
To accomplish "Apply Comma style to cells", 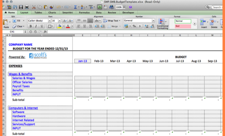I will 140,26.
